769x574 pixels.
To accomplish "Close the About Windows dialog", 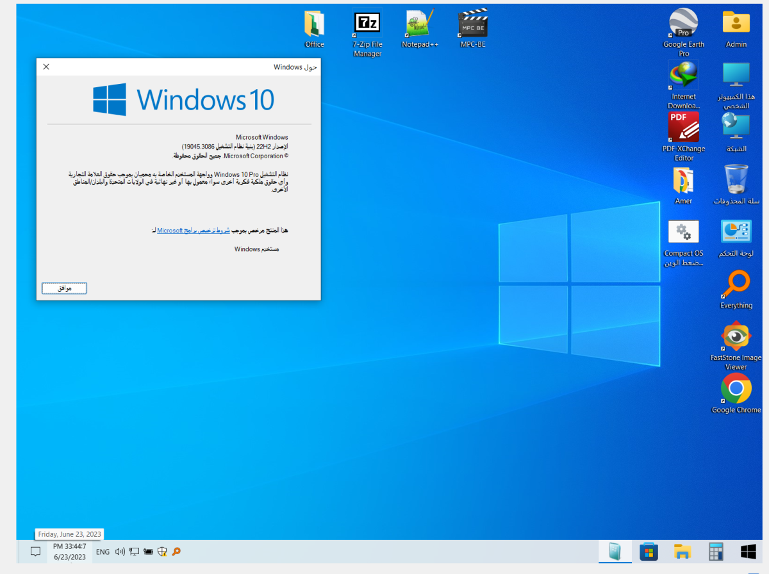I will click(x=46, y=67).
